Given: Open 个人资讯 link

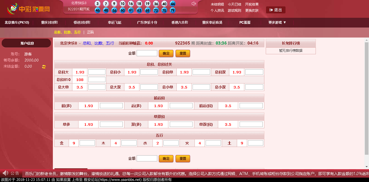Looking at the screenshot, I should pos(217,11).
